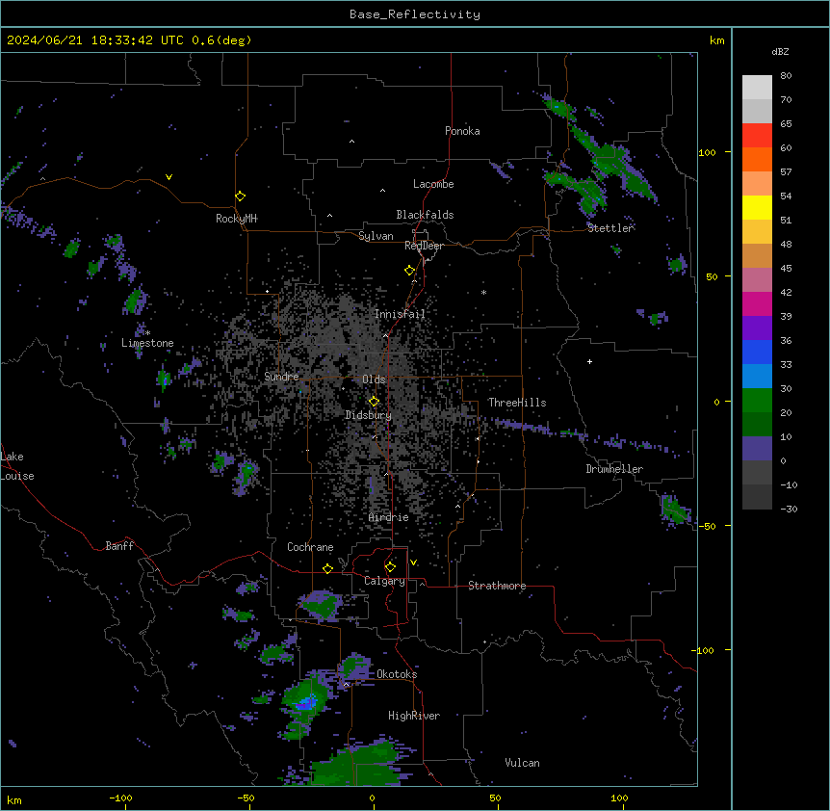
Task: Click the large green echo northwest of Vulcan
Action: coord(361,762)
